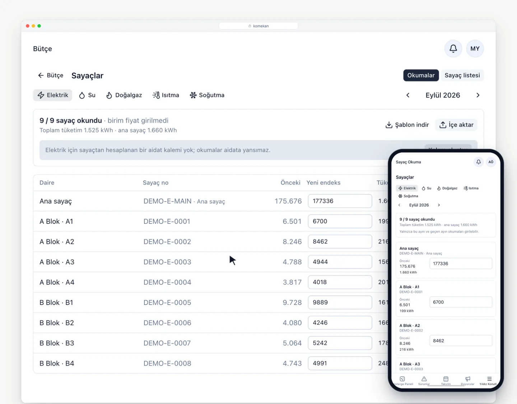The height and width of the screenshot is (404, 517).
Task: Edit A Blok · A1 index field 6700
Action: (x=340, y=221)
